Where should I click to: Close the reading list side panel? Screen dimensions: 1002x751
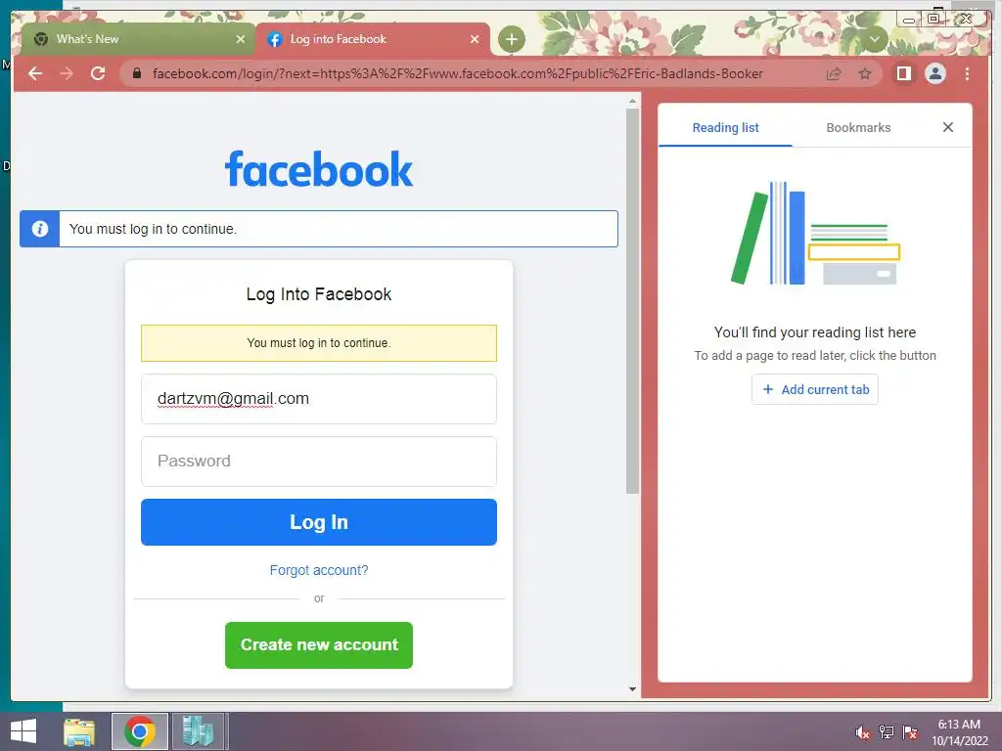click(x=947, y=127)
